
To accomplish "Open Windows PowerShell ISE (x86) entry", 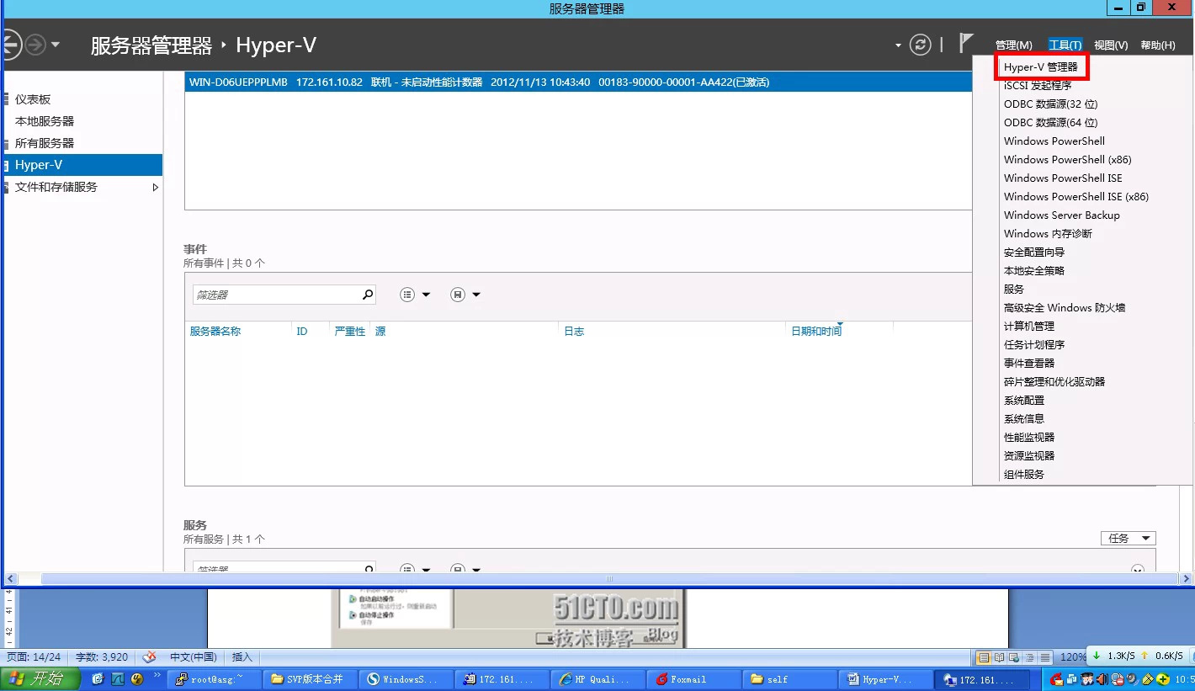I will click(1076, 197).
